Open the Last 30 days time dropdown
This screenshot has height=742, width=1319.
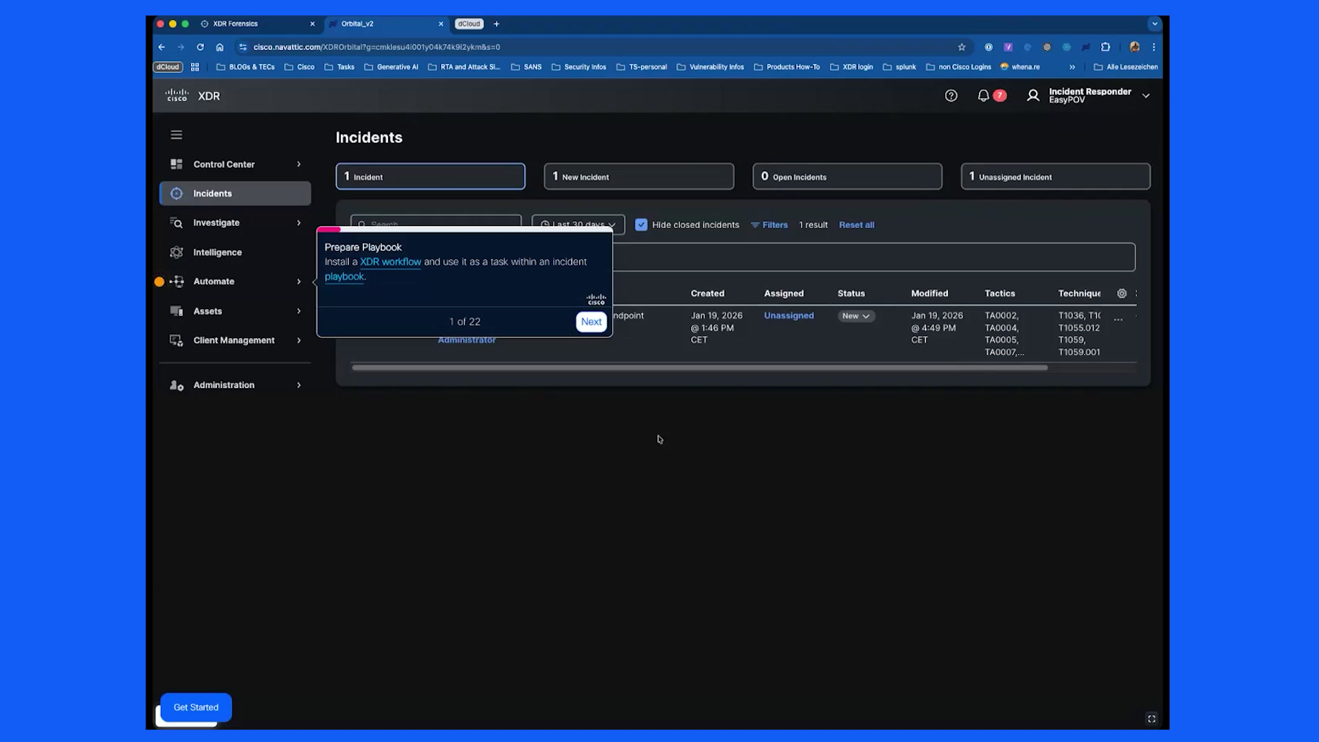click(x=578, y=224)
